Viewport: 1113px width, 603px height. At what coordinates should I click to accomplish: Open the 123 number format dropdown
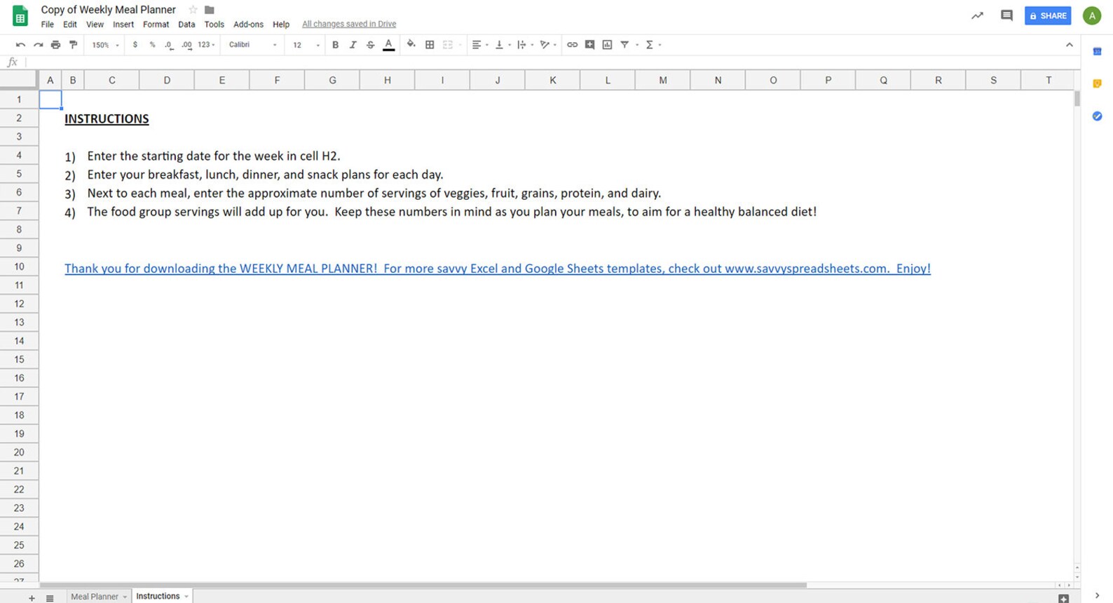point(206,45)
